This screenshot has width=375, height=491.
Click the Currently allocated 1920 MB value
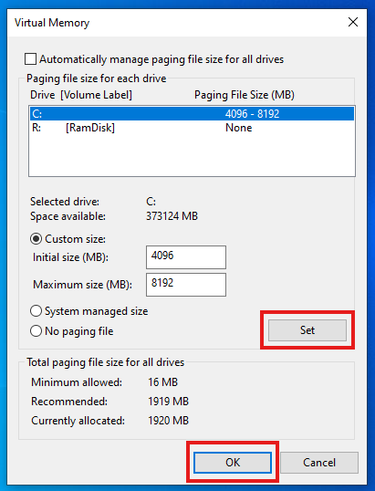[x=169, y=420]
